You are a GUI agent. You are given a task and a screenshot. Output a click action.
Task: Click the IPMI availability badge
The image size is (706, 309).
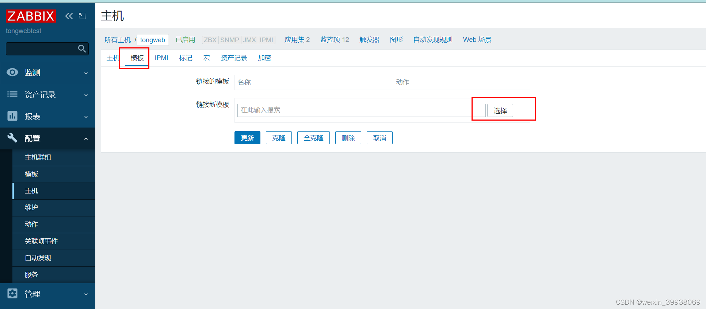pyautogui.click(x=266, y=40)
